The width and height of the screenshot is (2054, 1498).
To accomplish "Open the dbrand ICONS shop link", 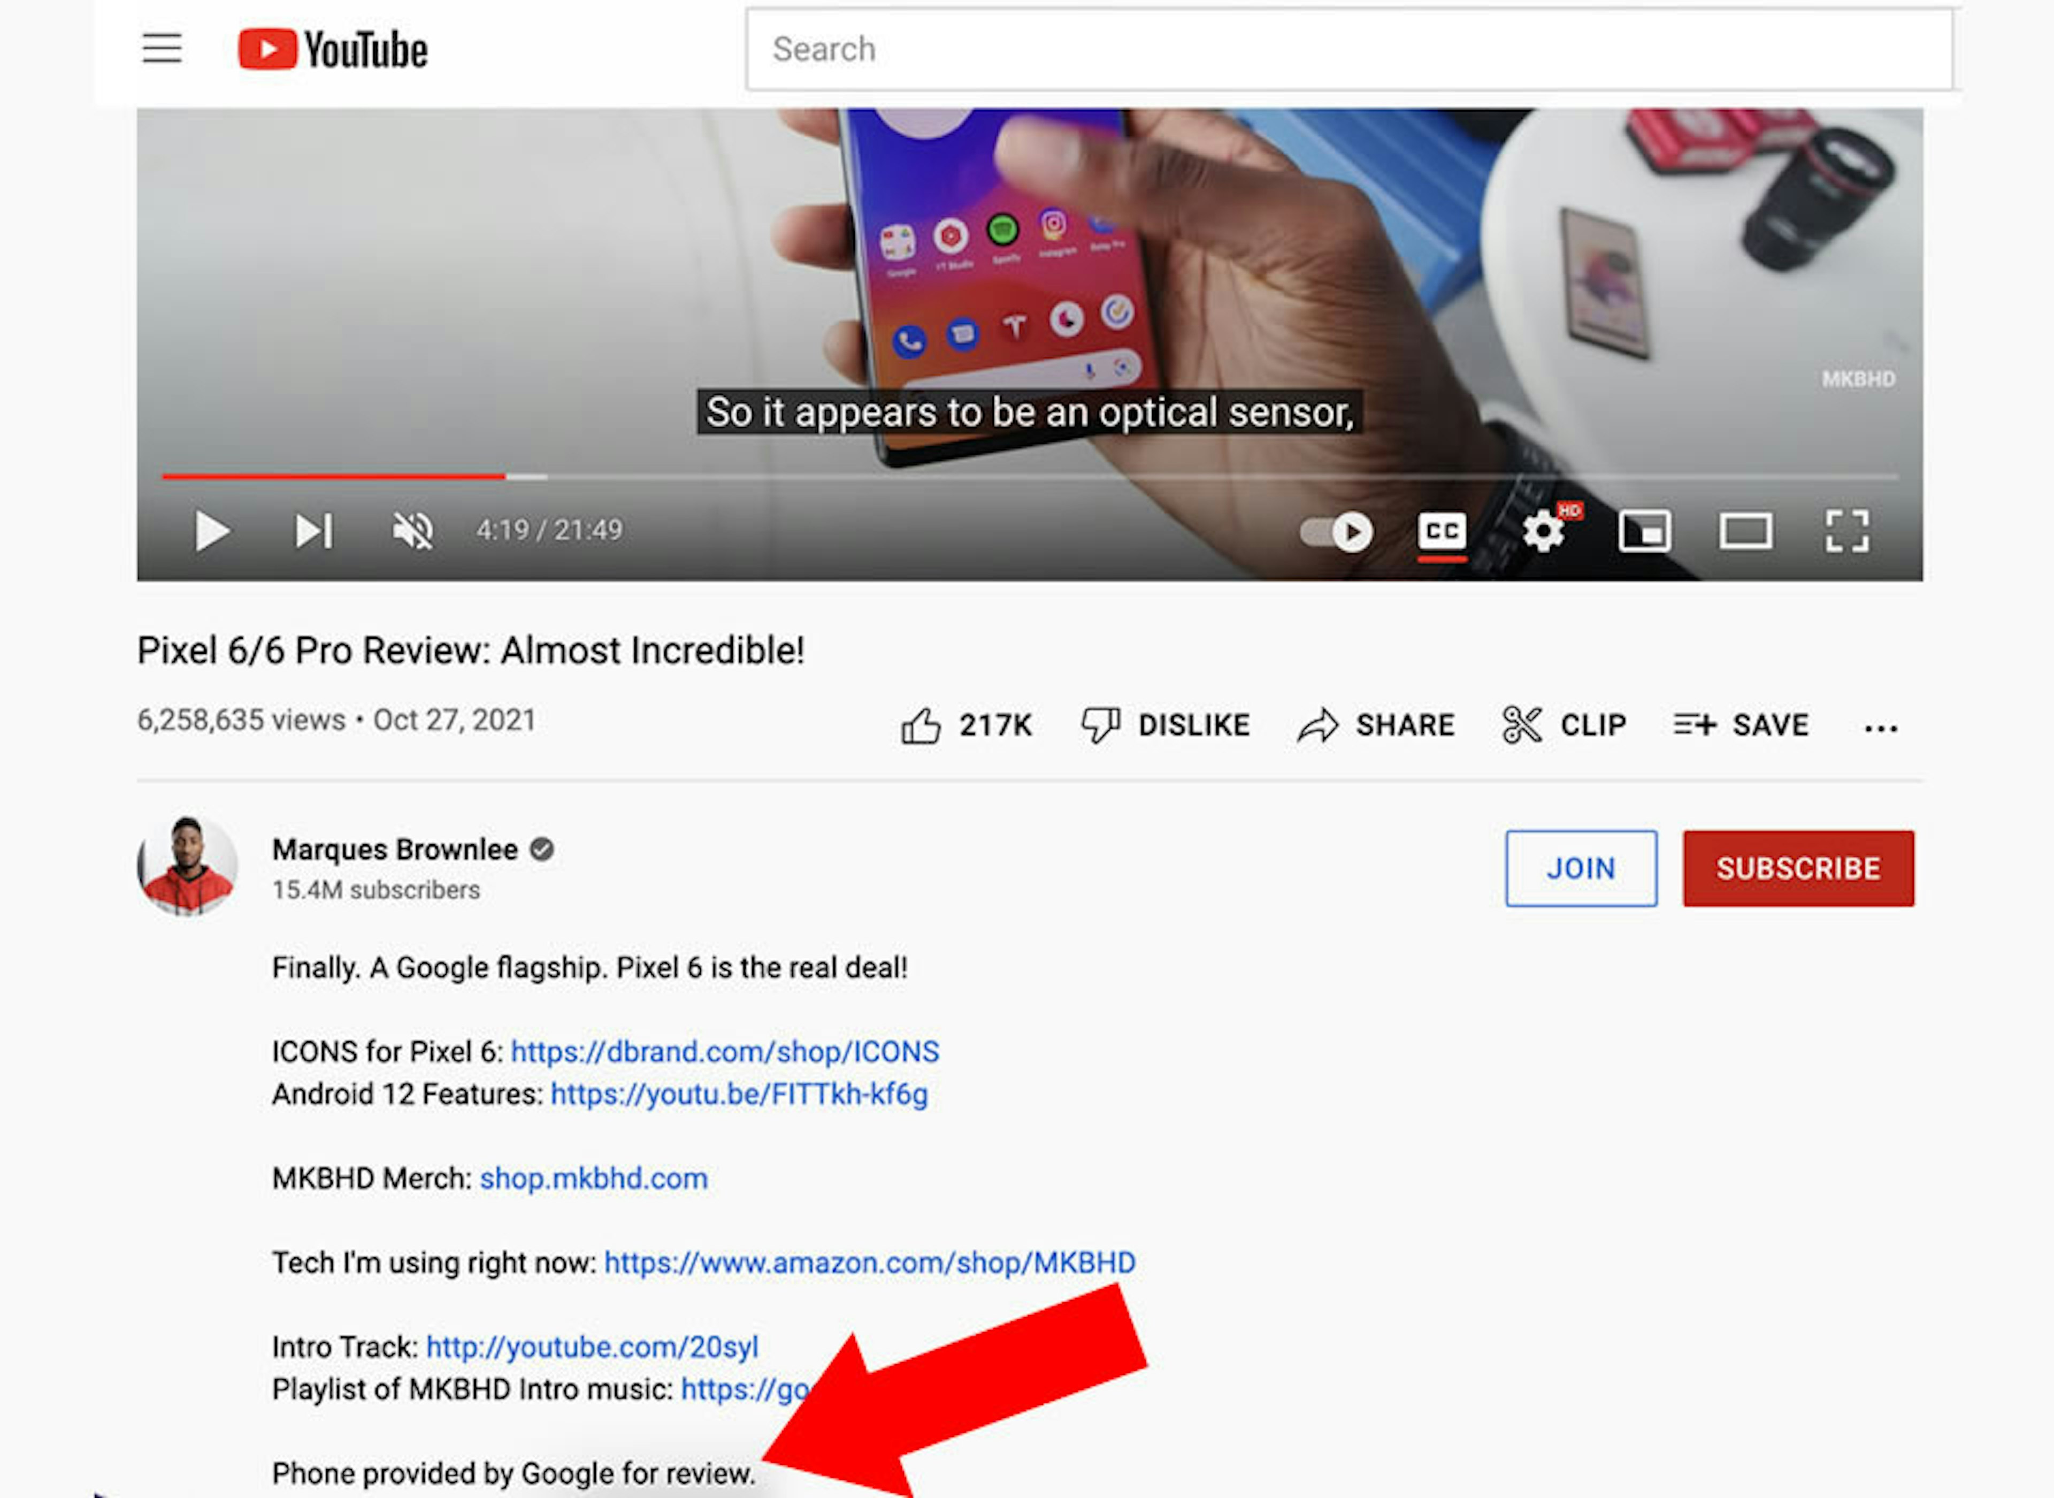I will 725,1052.
